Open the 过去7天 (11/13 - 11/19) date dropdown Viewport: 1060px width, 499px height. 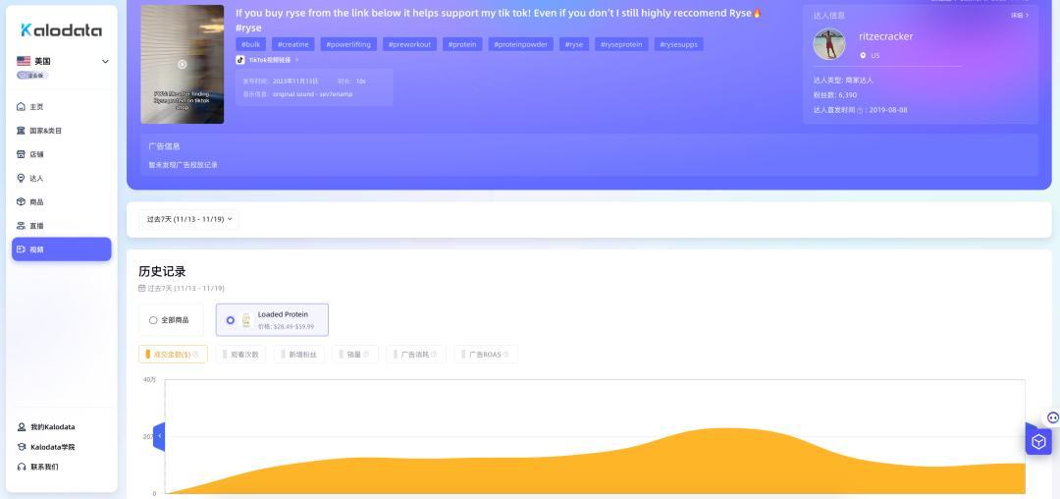189,219
